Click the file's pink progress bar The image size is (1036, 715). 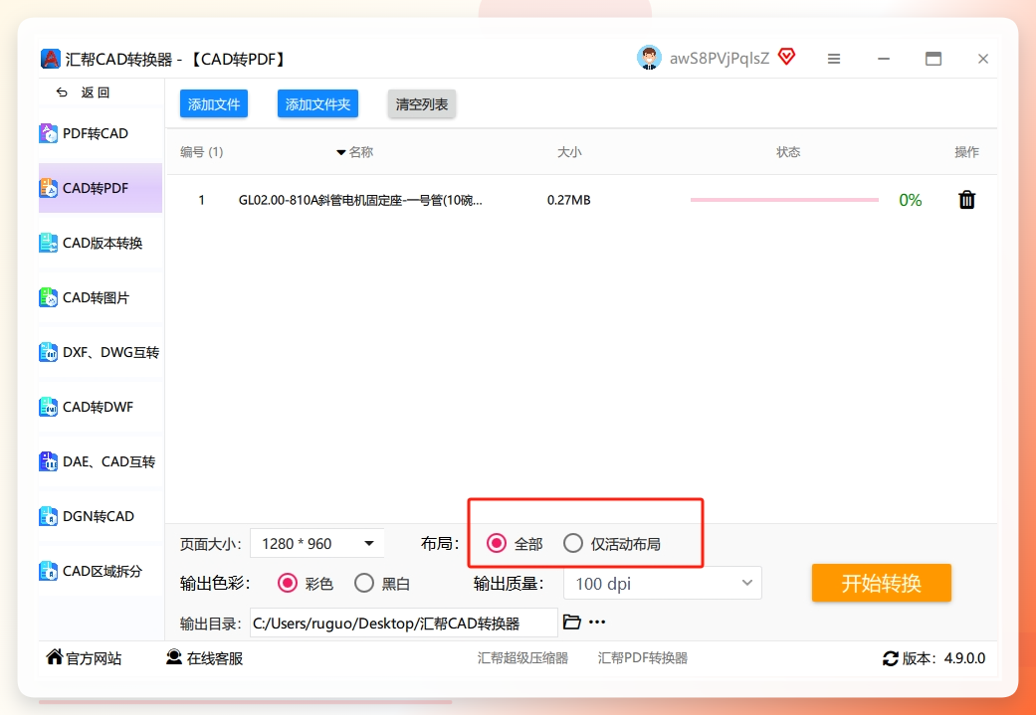tap(784, 199)
